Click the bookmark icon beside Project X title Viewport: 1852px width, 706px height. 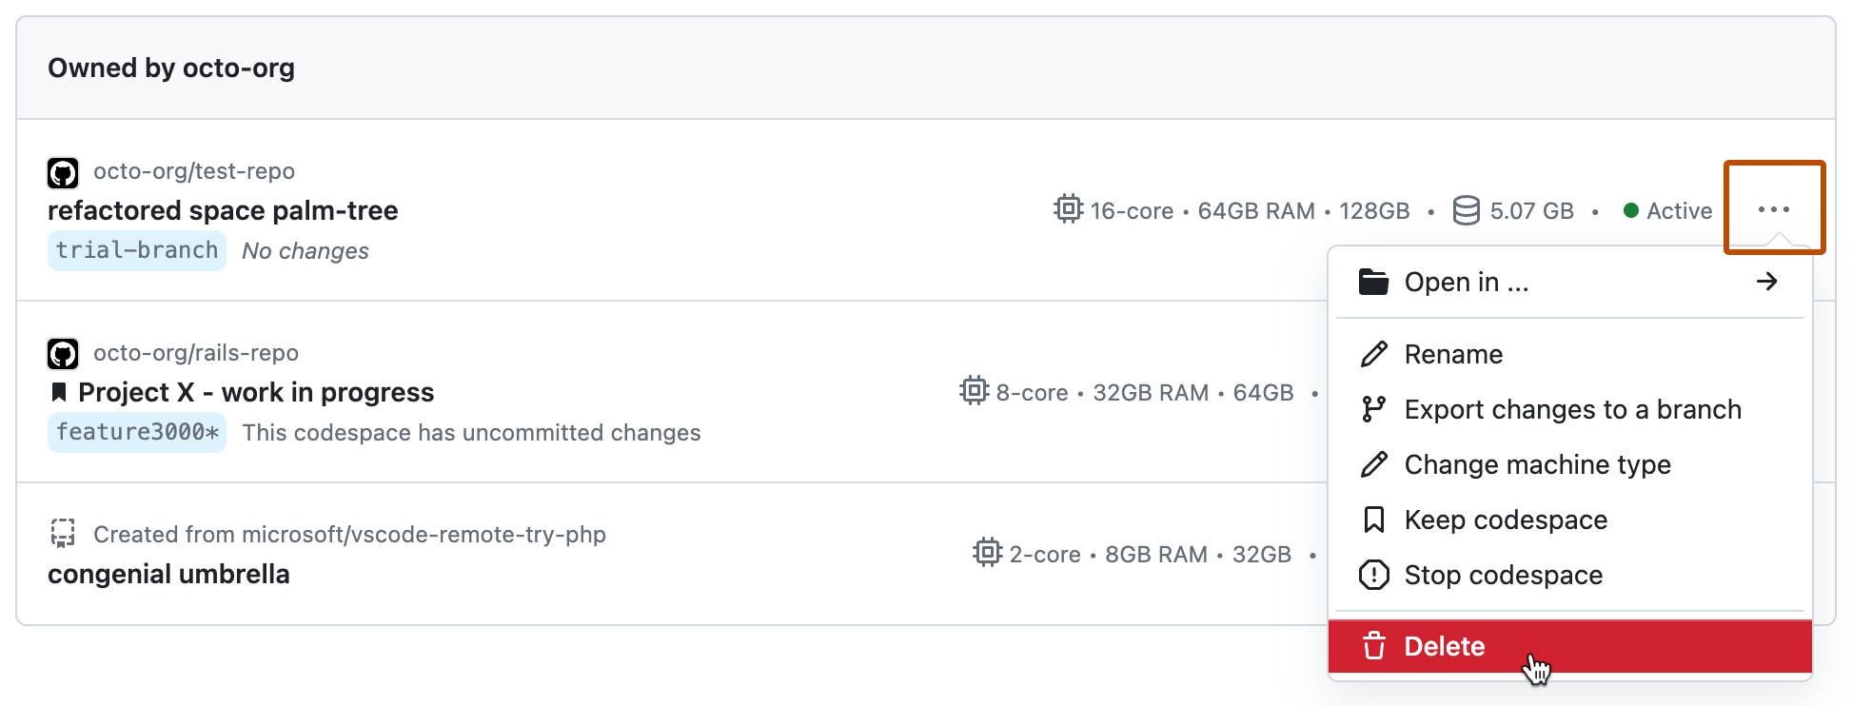tap(59, 391)
